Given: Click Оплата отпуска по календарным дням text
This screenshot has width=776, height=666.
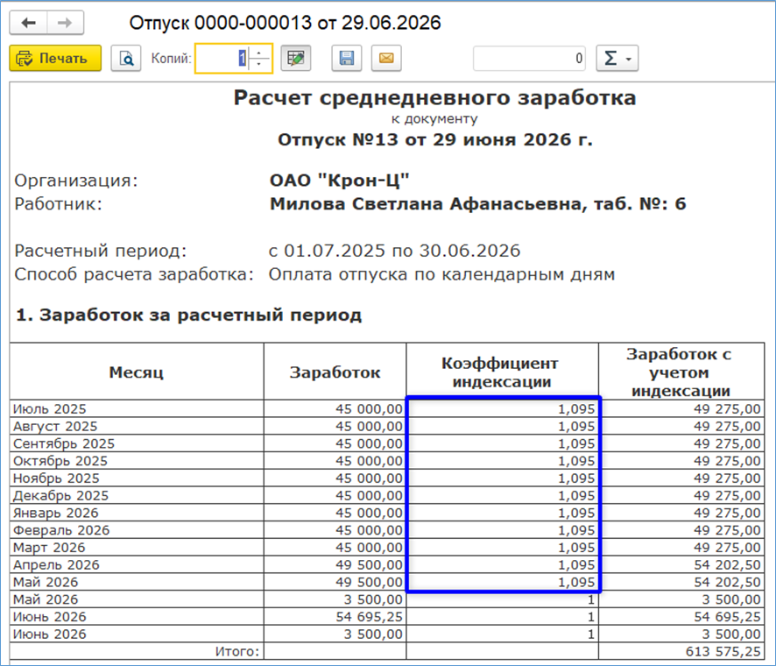Looking at the screenshot, I should tap(441, 273).
